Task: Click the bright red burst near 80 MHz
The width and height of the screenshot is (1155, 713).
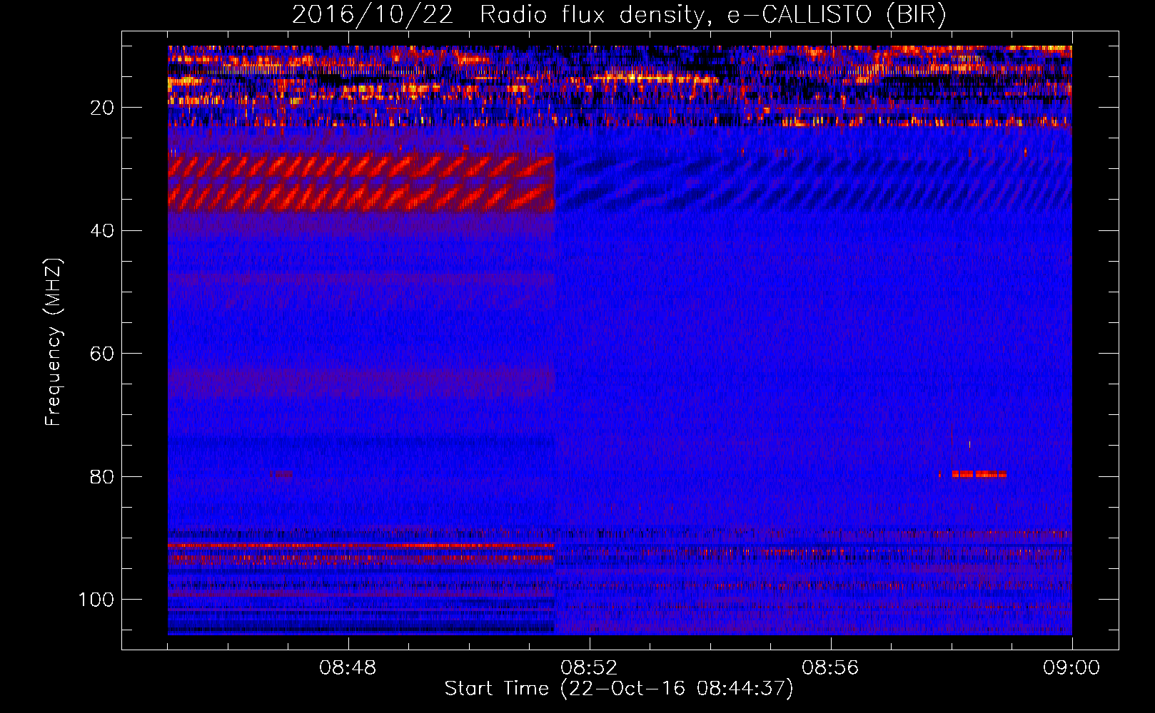Action: [979, 473]
